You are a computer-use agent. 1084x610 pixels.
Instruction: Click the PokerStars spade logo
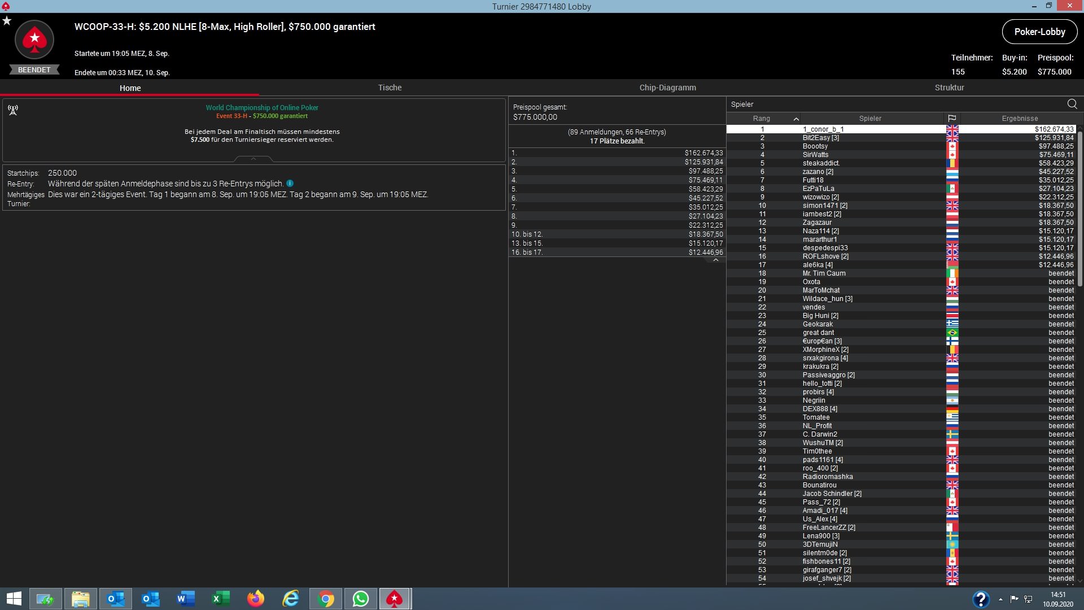point(34,39)
